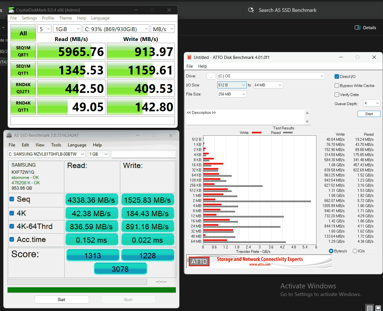Image resolution: width=383 pixels, height=311 pixels.
Task: Open the AS SSD View menu
Action: (40, 145)
